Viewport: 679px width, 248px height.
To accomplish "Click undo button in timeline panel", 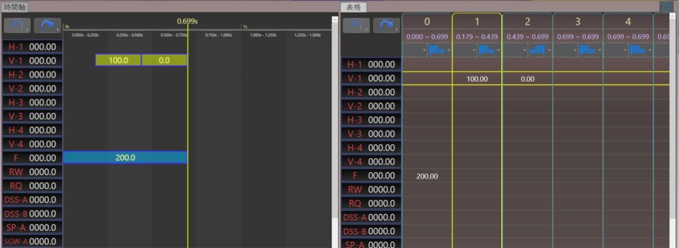I will [16, 26].
